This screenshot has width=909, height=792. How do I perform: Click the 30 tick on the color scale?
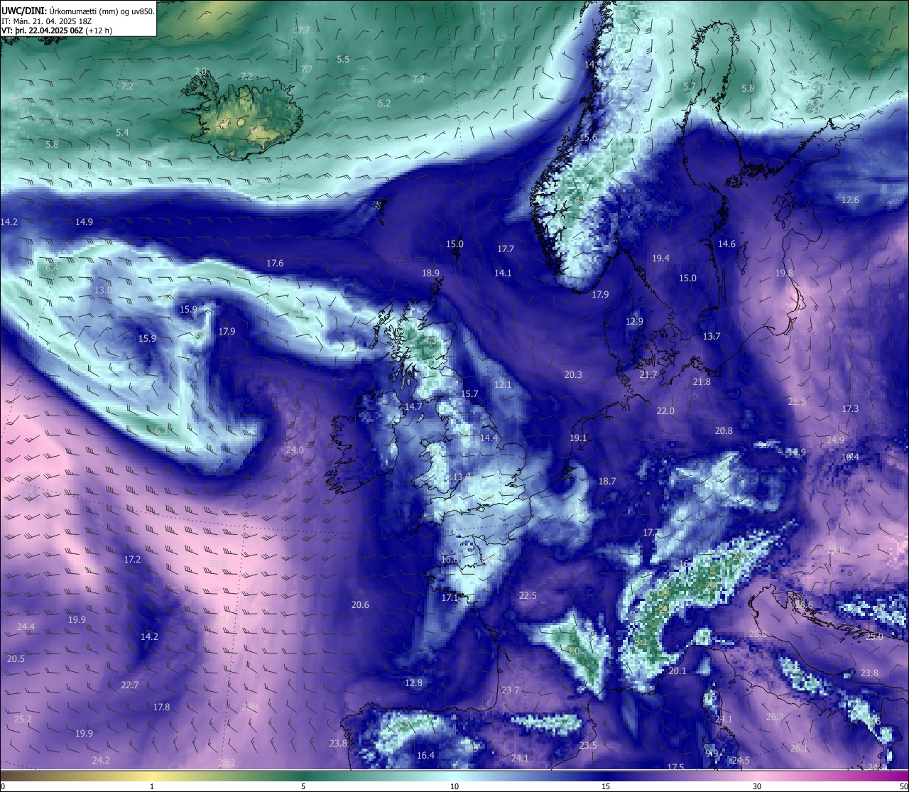(757, 786)
